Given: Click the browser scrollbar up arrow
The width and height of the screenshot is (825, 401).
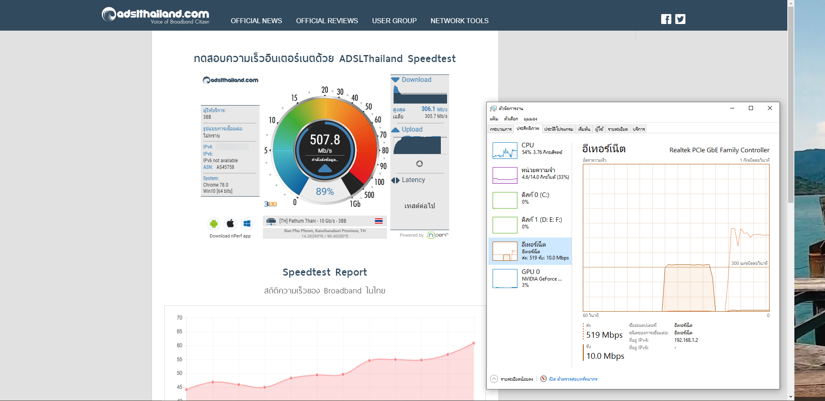Looking at the screenshot, I should tap(791, 3).
